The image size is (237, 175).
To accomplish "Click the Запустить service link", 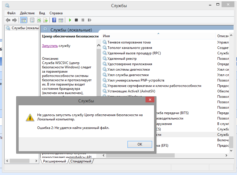I will pyautogui.click(x=50, y=46).
